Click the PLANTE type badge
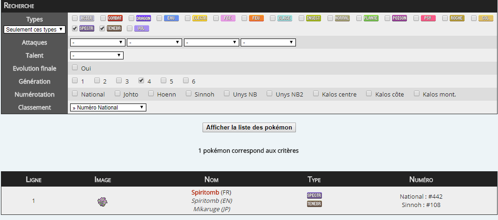 point(371,18)
